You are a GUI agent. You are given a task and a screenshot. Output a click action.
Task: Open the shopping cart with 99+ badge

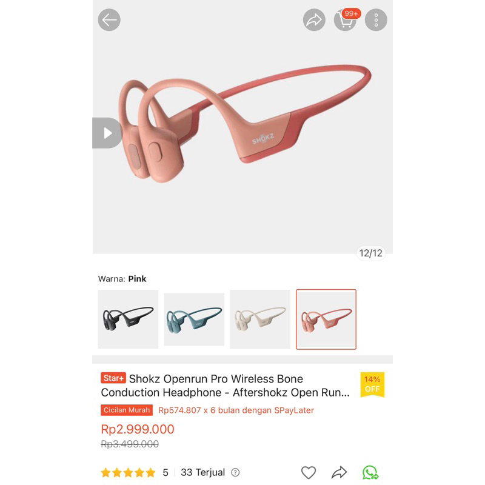click(346, 20)
